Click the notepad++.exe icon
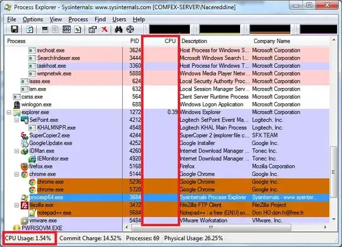 coord(32,213)
